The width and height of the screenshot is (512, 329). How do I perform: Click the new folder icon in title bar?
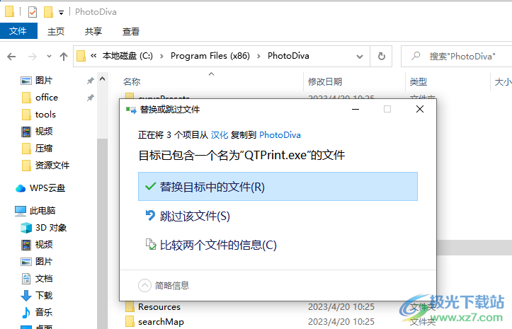[48, 12]
